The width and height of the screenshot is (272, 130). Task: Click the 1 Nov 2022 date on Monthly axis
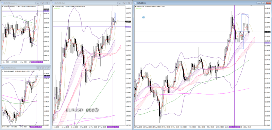5,62
